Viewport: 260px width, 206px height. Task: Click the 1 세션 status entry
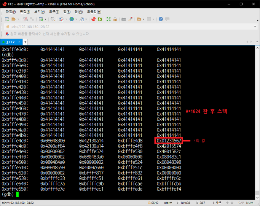pos(217,203)
